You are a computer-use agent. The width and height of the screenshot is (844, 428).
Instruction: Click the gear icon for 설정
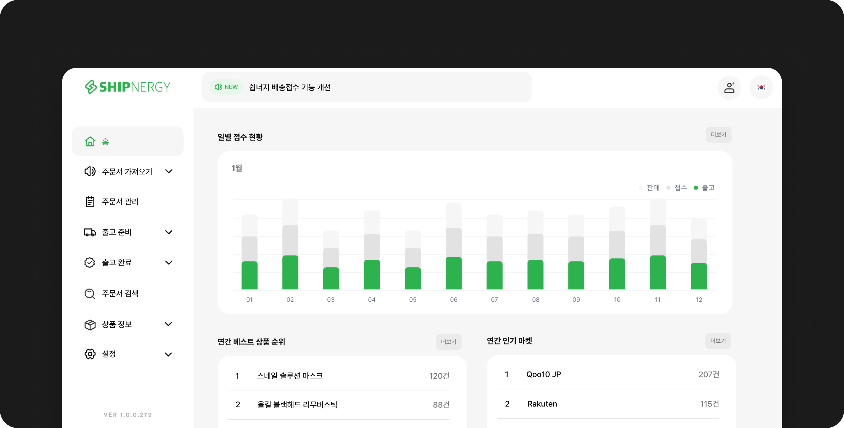(x=90, y=354)
